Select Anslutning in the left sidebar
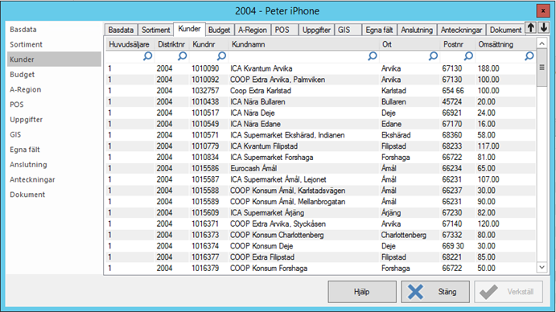 tap(54, 165)
